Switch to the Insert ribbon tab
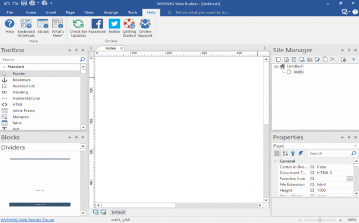359x223 pixels. (51, 12)
